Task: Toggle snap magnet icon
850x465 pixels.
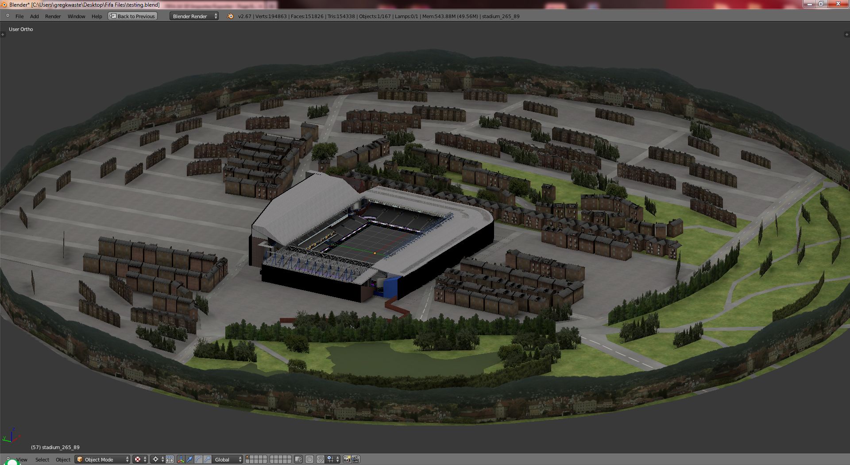Action: (320, 460)
